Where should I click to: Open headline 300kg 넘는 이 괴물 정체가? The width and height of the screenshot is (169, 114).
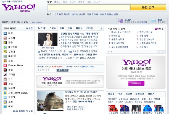[83, 92]
